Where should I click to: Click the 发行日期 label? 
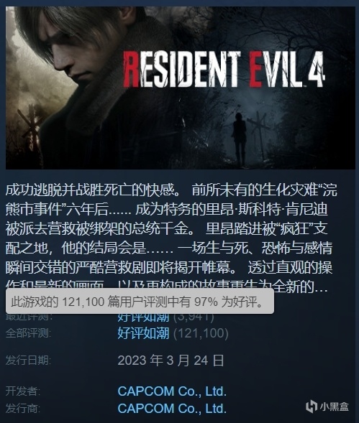tap(28, 361)
